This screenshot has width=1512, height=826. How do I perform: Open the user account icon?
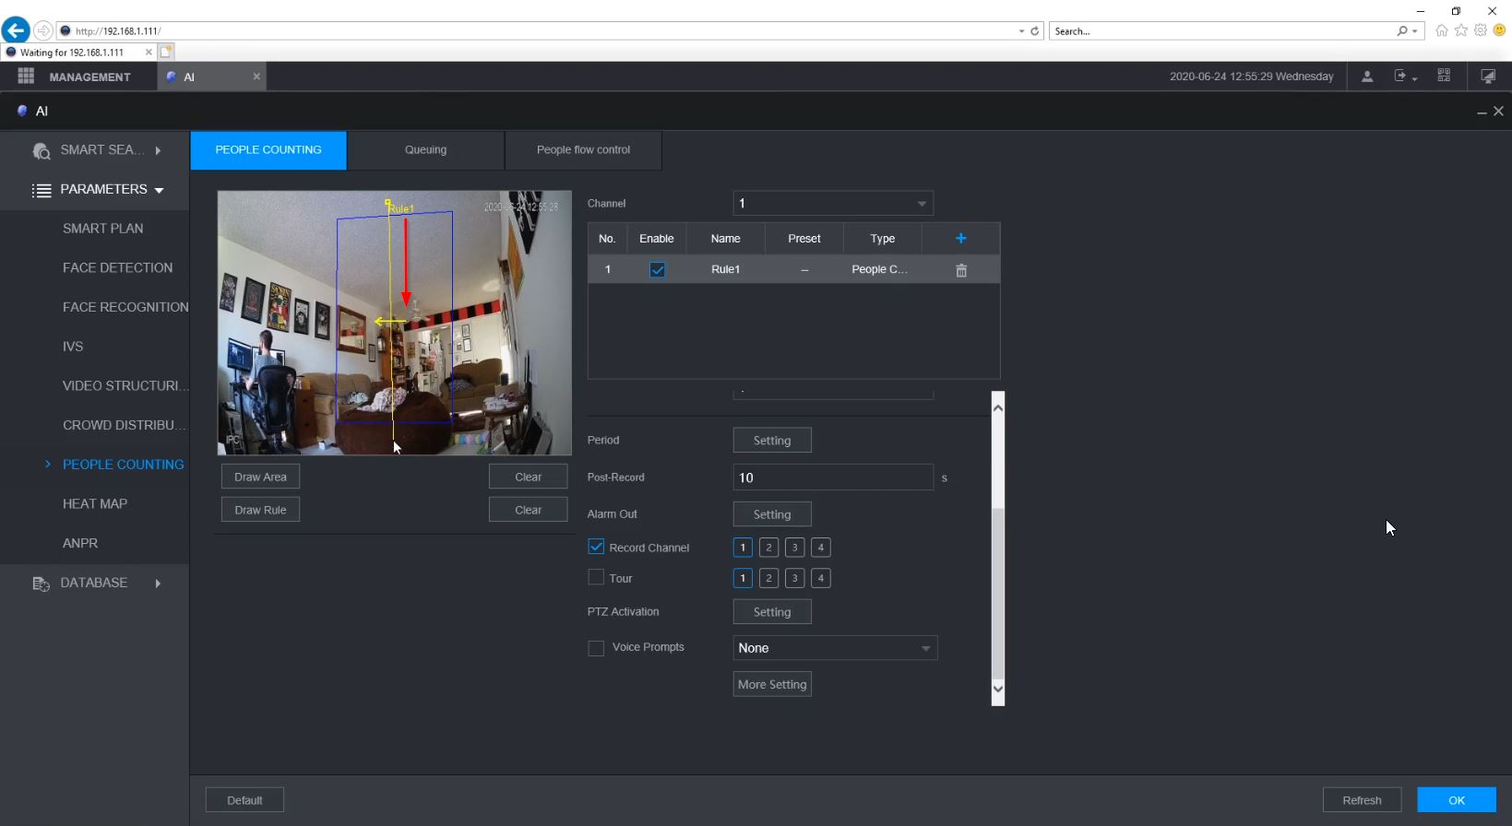coord(1367,77)
